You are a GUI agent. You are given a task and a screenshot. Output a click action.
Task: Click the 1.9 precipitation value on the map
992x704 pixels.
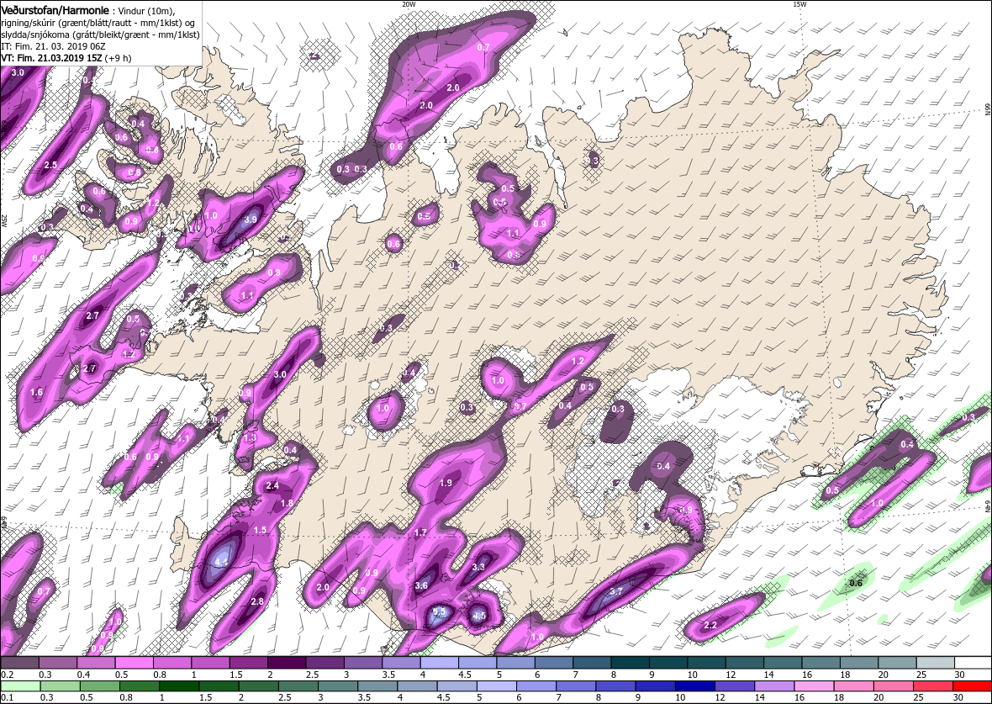446,483
